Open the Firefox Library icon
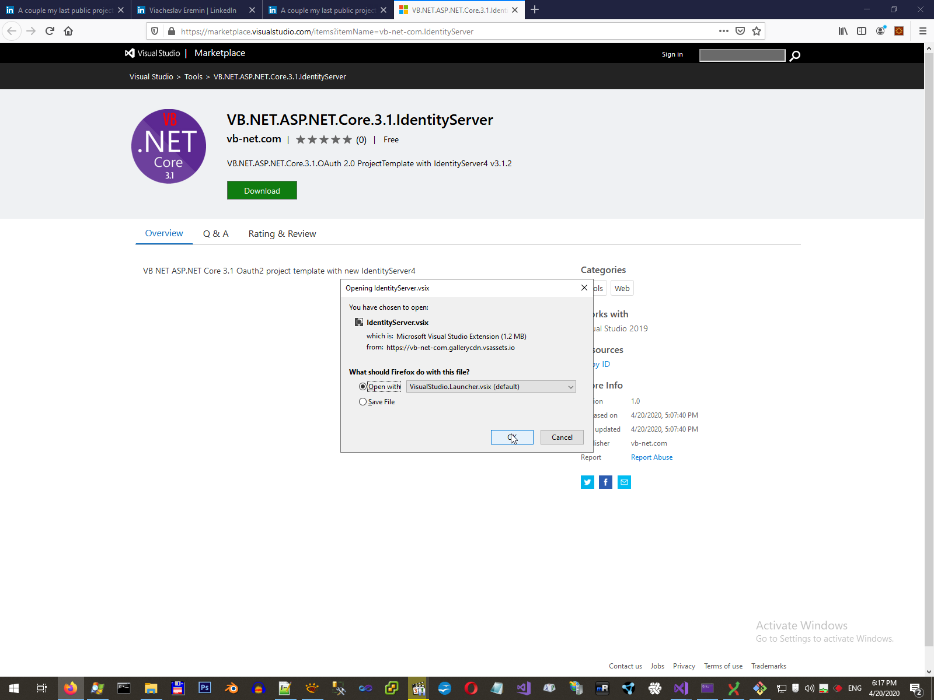The width and height of the screenshot is (934, 700). (x=843, y=31)
